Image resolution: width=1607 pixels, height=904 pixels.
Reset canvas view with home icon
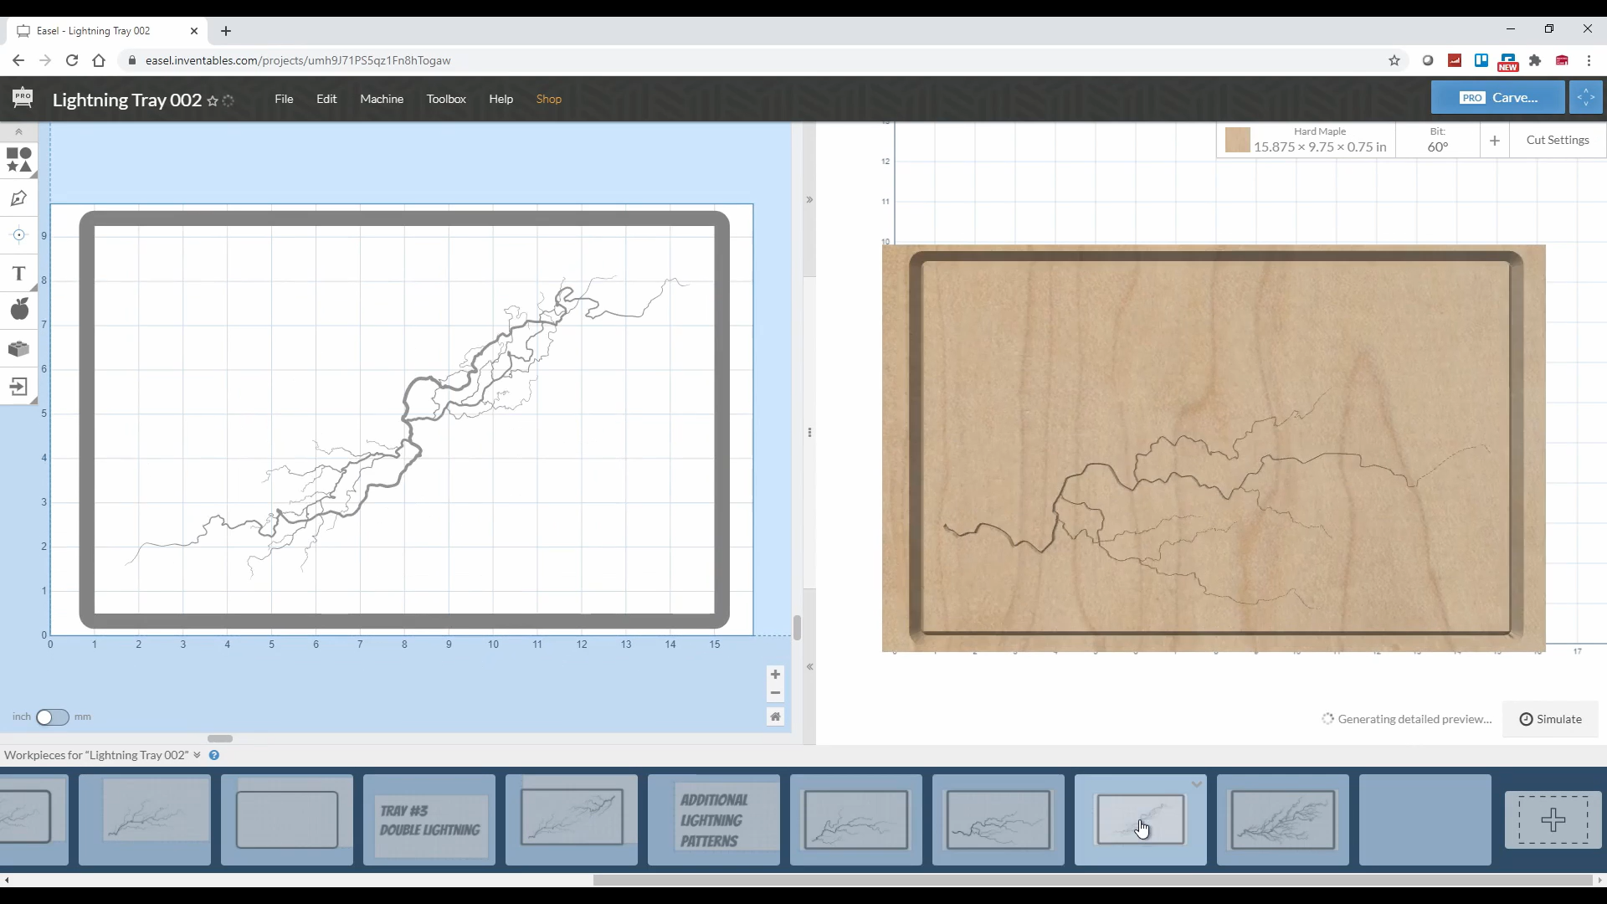775,717
